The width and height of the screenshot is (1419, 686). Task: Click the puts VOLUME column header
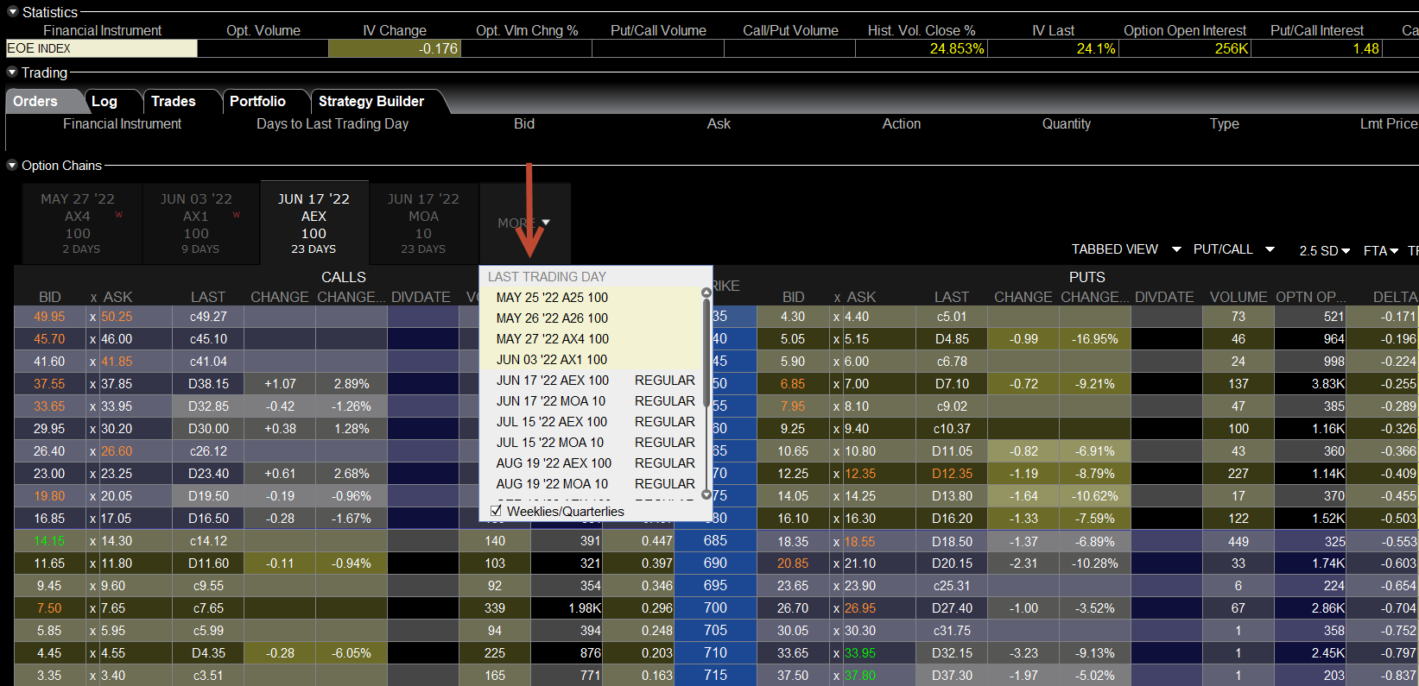(1238, 297)
